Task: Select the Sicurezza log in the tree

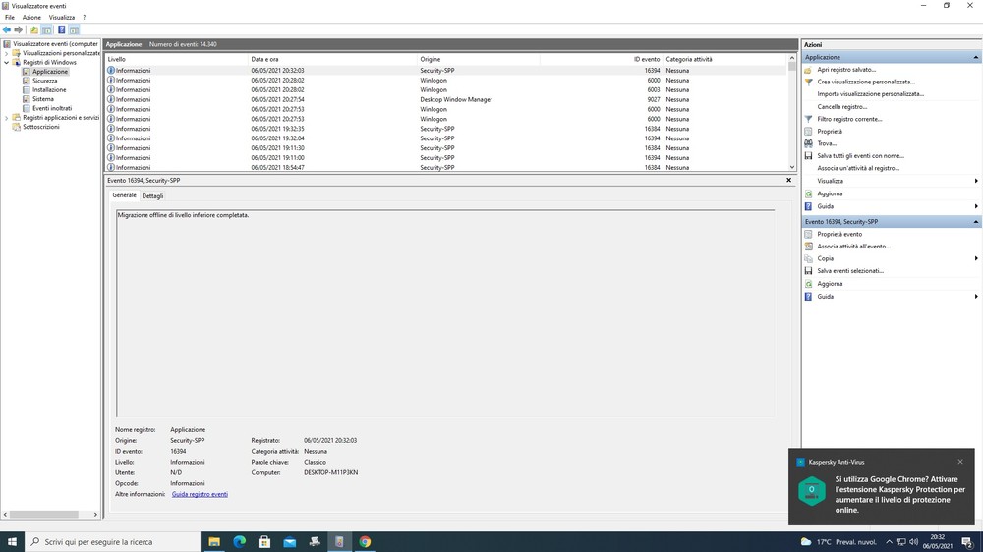Action: tap(44, 81)
